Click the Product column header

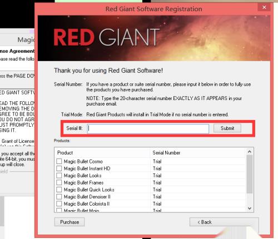click(102, 153)
